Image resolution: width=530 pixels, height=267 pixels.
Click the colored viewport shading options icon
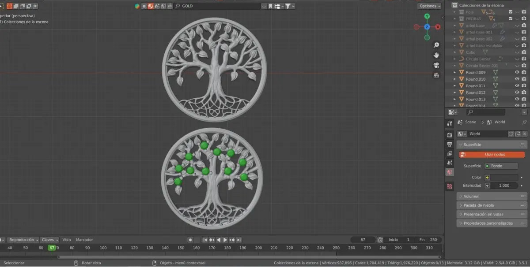pyautogui.click(x=137, y=6)
